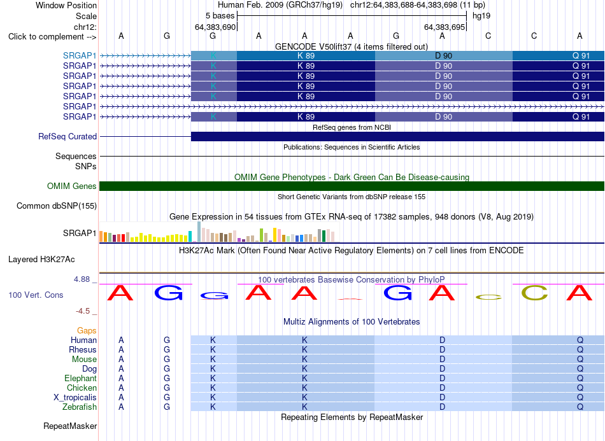Screen dimensions: 605x441
Task: Click the RepeatMasker track label
Action: point(70,426)
